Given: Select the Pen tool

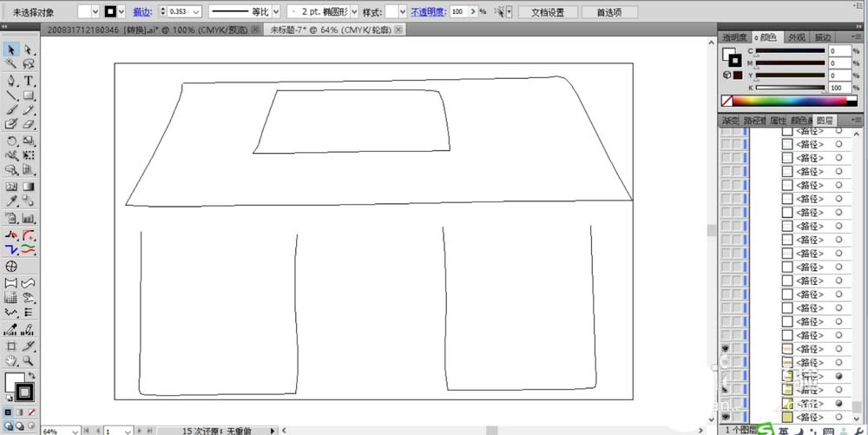Looking at the screenshot, I should [11, 82].
